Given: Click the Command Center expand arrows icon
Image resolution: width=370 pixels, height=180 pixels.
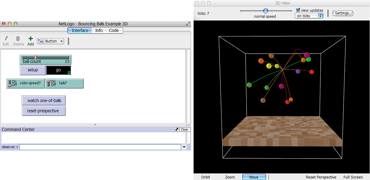Looking at the screenshot, I should [x=177, y=129].
